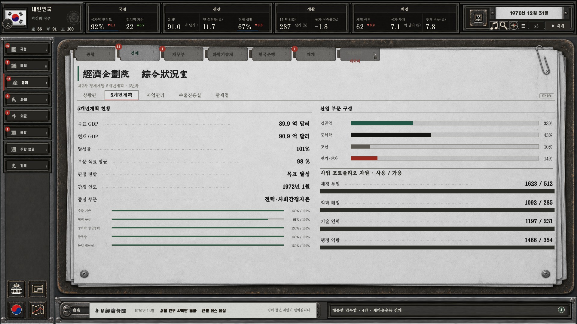The width and height of the screenshot is (577, 324).
Task: Open the 주간 보고 sidebar menu
Action: [x=27, y=149]
